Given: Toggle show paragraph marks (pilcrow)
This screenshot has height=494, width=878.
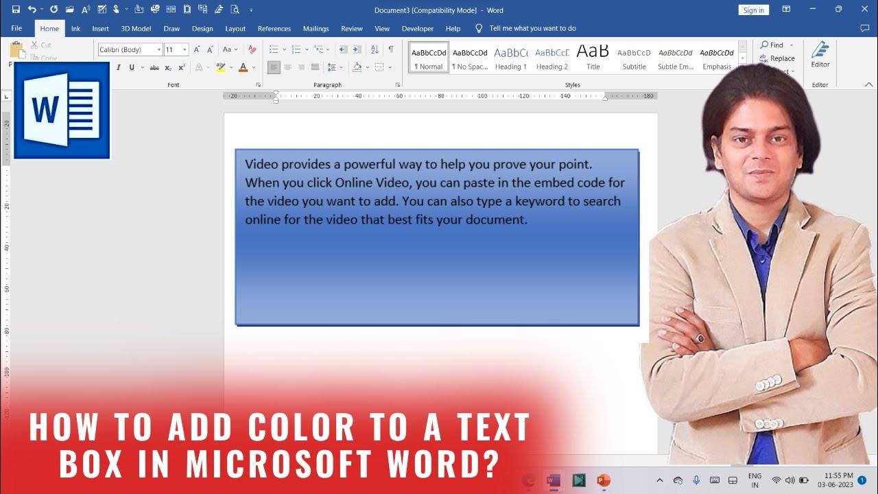Looking at the screenshot, I should click(x=391, y=49).
